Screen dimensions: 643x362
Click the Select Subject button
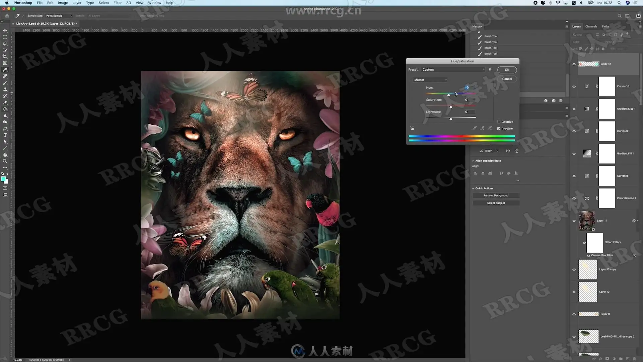(x=496, y=203)
